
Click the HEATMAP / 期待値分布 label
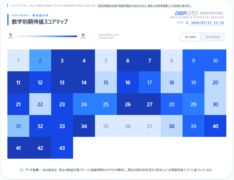(30, 16)
